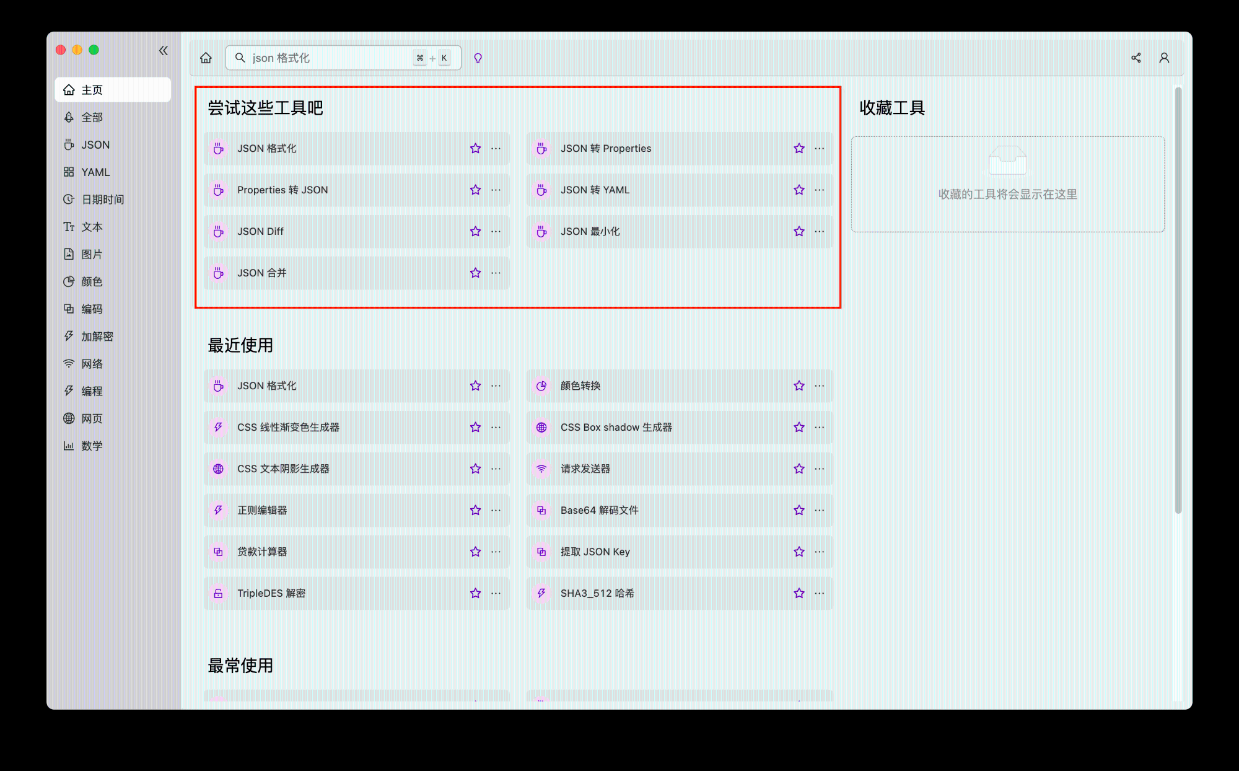Screen dimensions: 1239x771
Task: Open 网络 category in sidebar
Action: tap(113, 364)
